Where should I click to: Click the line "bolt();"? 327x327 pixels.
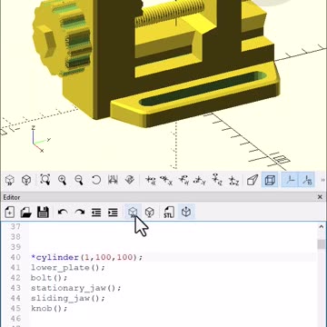[x=49, y=278]
